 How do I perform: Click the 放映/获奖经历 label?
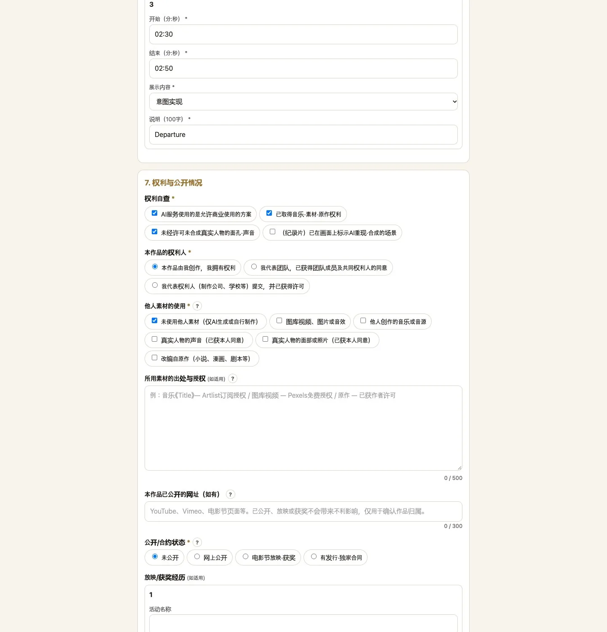tap(165, 578)
